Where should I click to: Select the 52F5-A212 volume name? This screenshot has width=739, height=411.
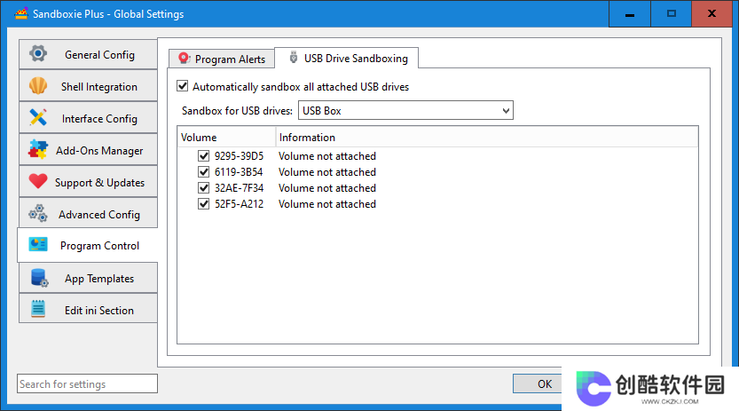pos(239,204)
